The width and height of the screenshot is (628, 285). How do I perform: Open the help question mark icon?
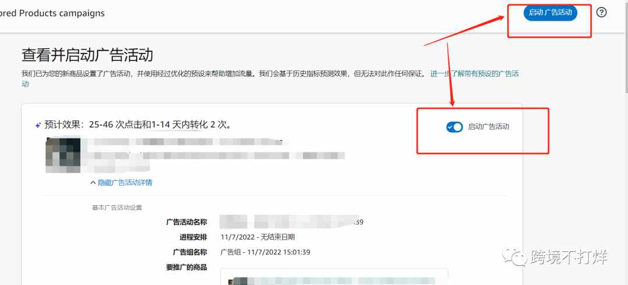pos(601,12)
